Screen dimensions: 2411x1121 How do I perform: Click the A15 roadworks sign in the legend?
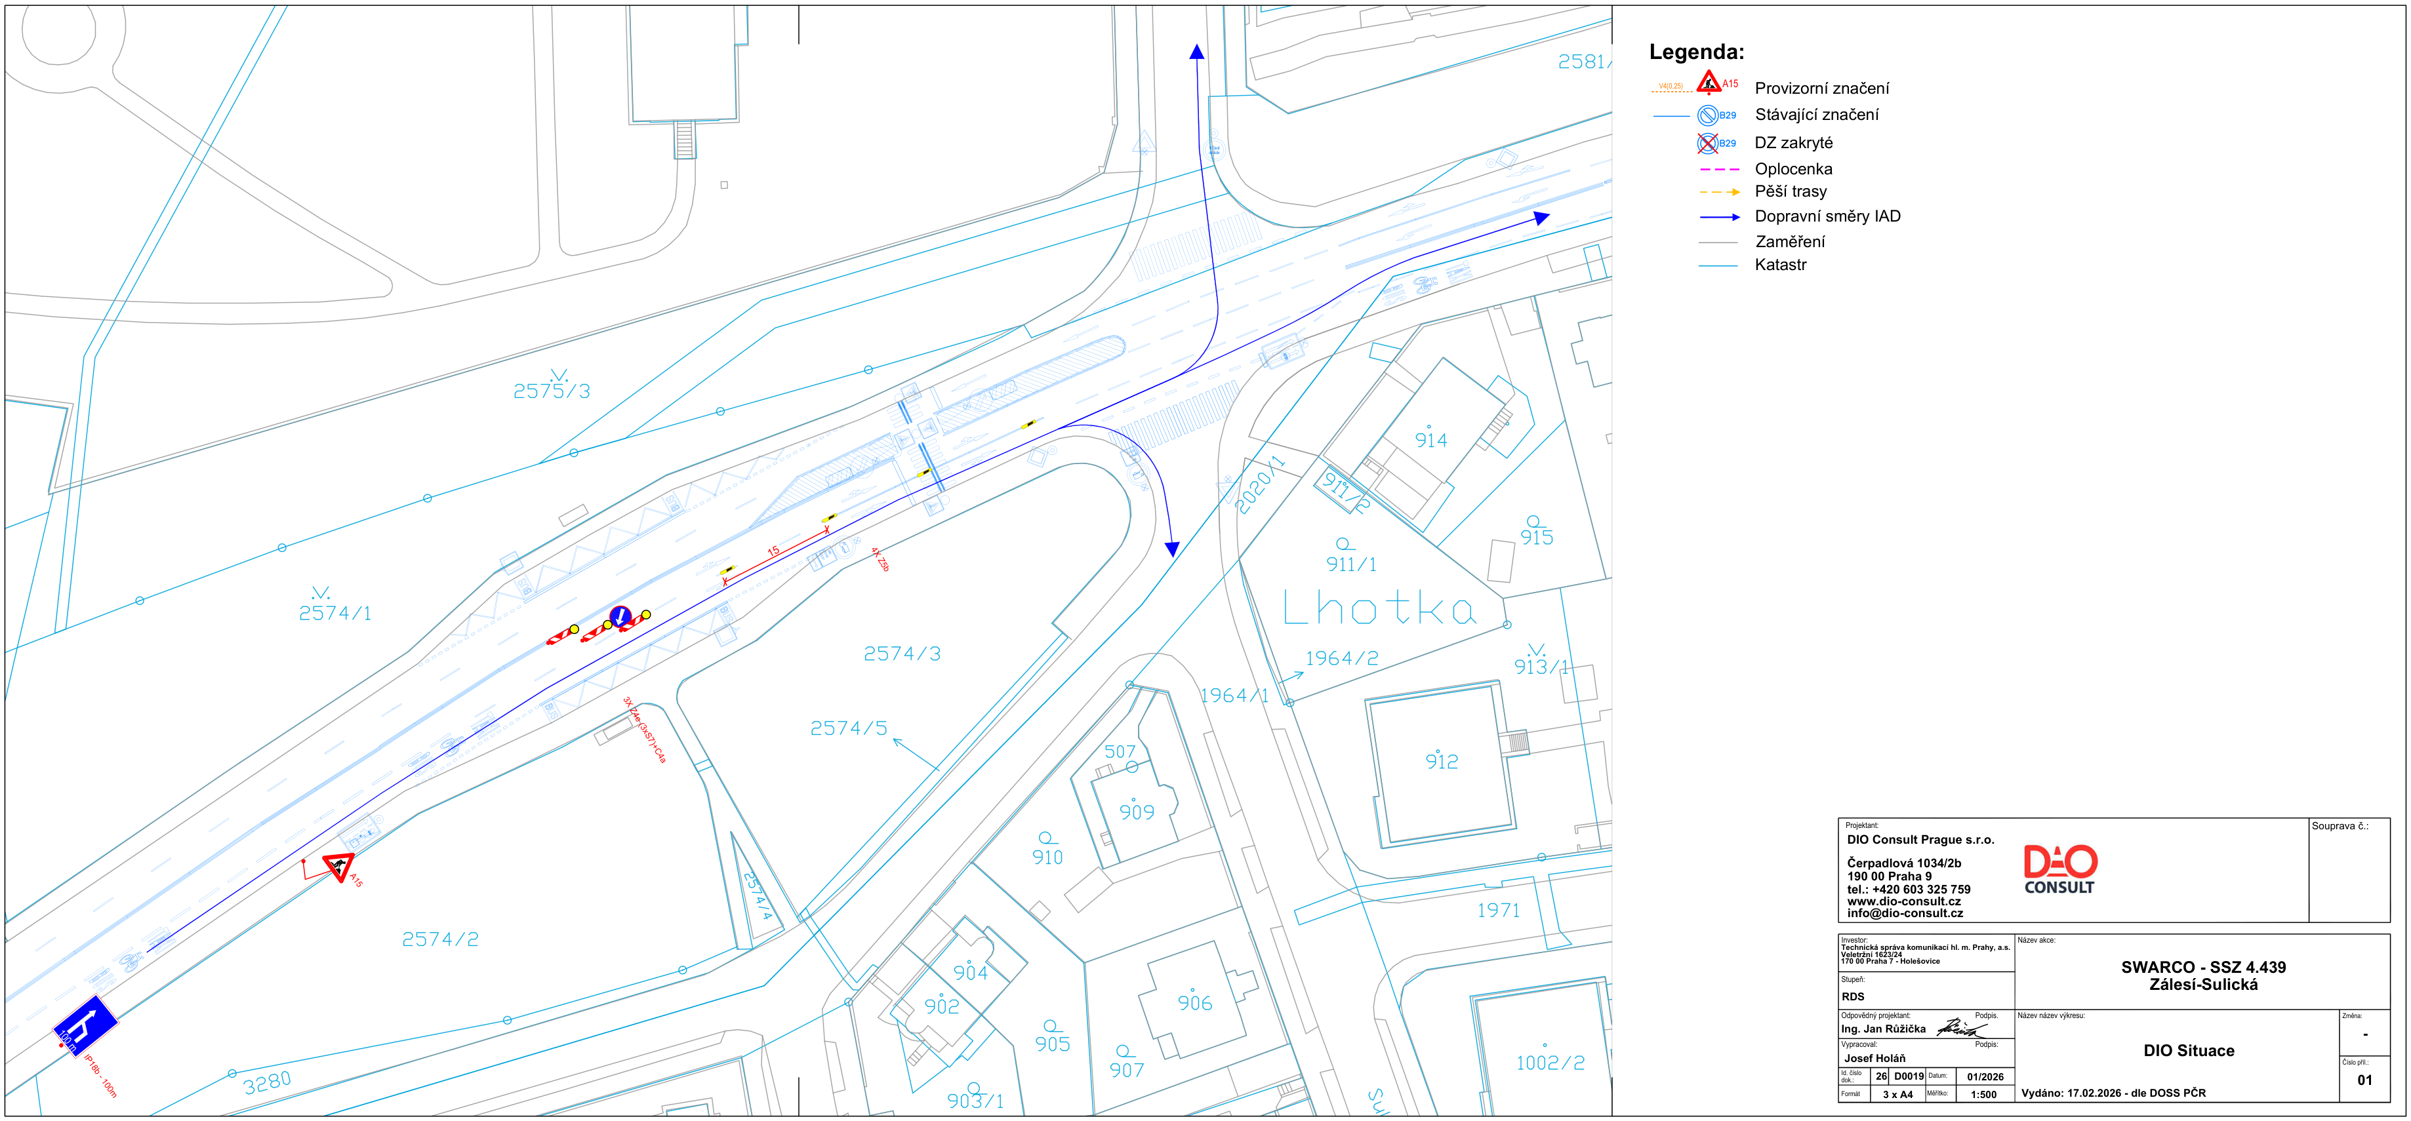click(1709, 83)
